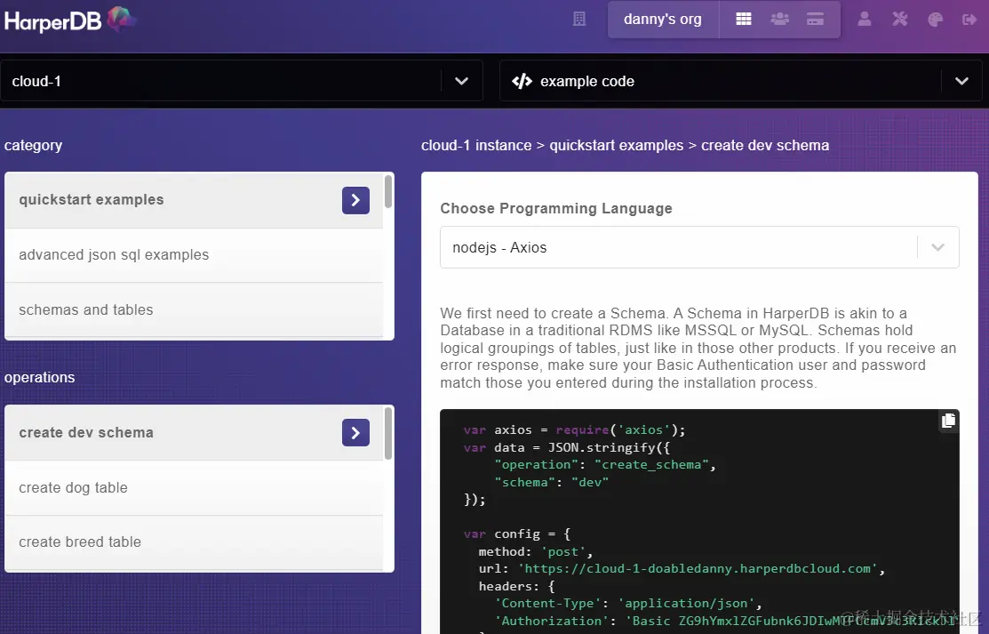Click the logout icon top right
Viewport: 989px width, 634px height.
point(969,18)
